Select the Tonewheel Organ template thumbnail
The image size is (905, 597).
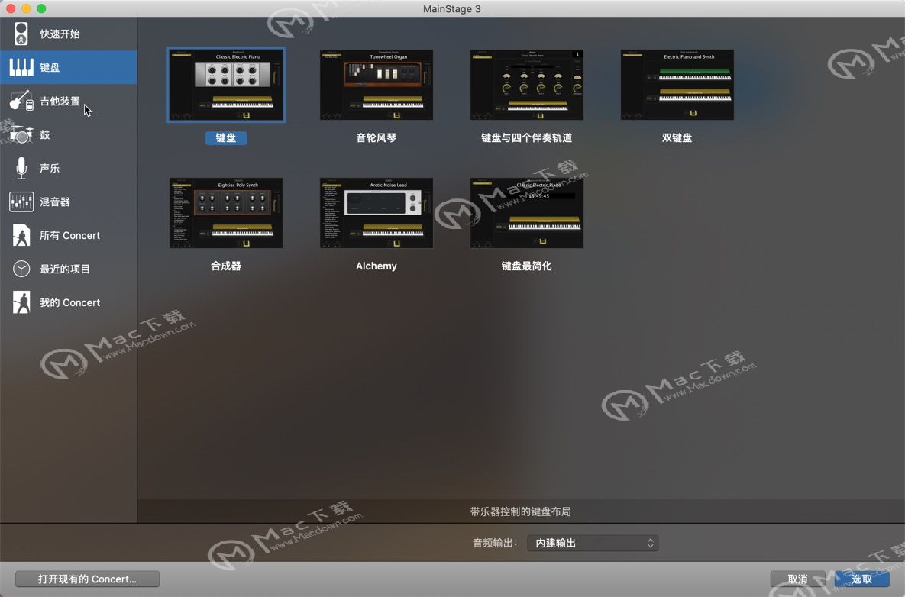pyautogui.click(x=377, y=85)
